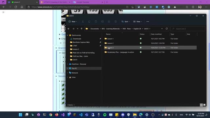Click the Paste icon in Explorer toolbar
This screenshot has height=118, width=210.
pyautogui.click(x=96, y=22)
